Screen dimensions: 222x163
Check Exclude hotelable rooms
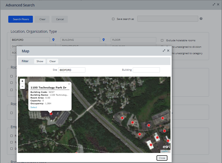162,40
